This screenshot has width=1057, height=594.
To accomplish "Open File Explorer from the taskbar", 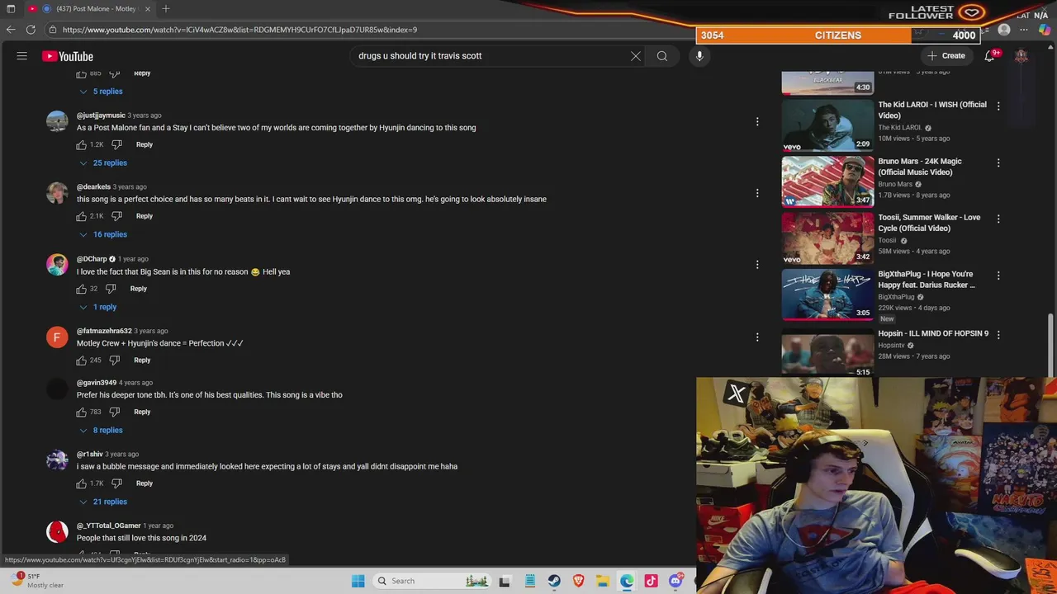I will [x=603, y=581].
